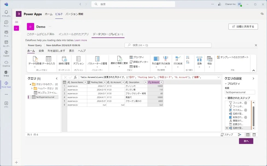Open settings gear for カスタム step
Viewport: 267px width, 166px height.
click(x=246, y=110)
